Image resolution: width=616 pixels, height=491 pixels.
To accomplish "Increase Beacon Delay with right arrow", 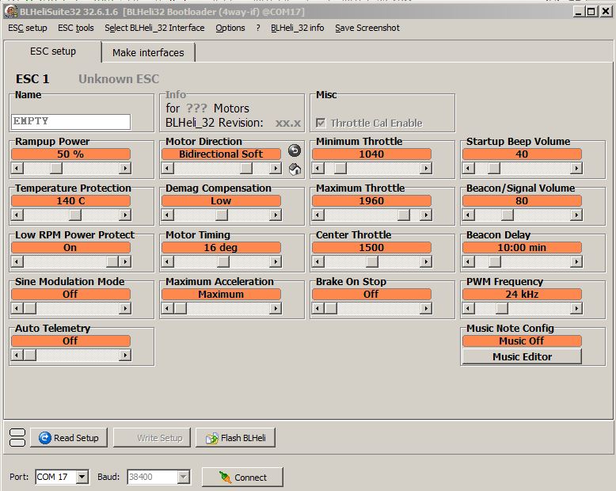I will (576, 261).
